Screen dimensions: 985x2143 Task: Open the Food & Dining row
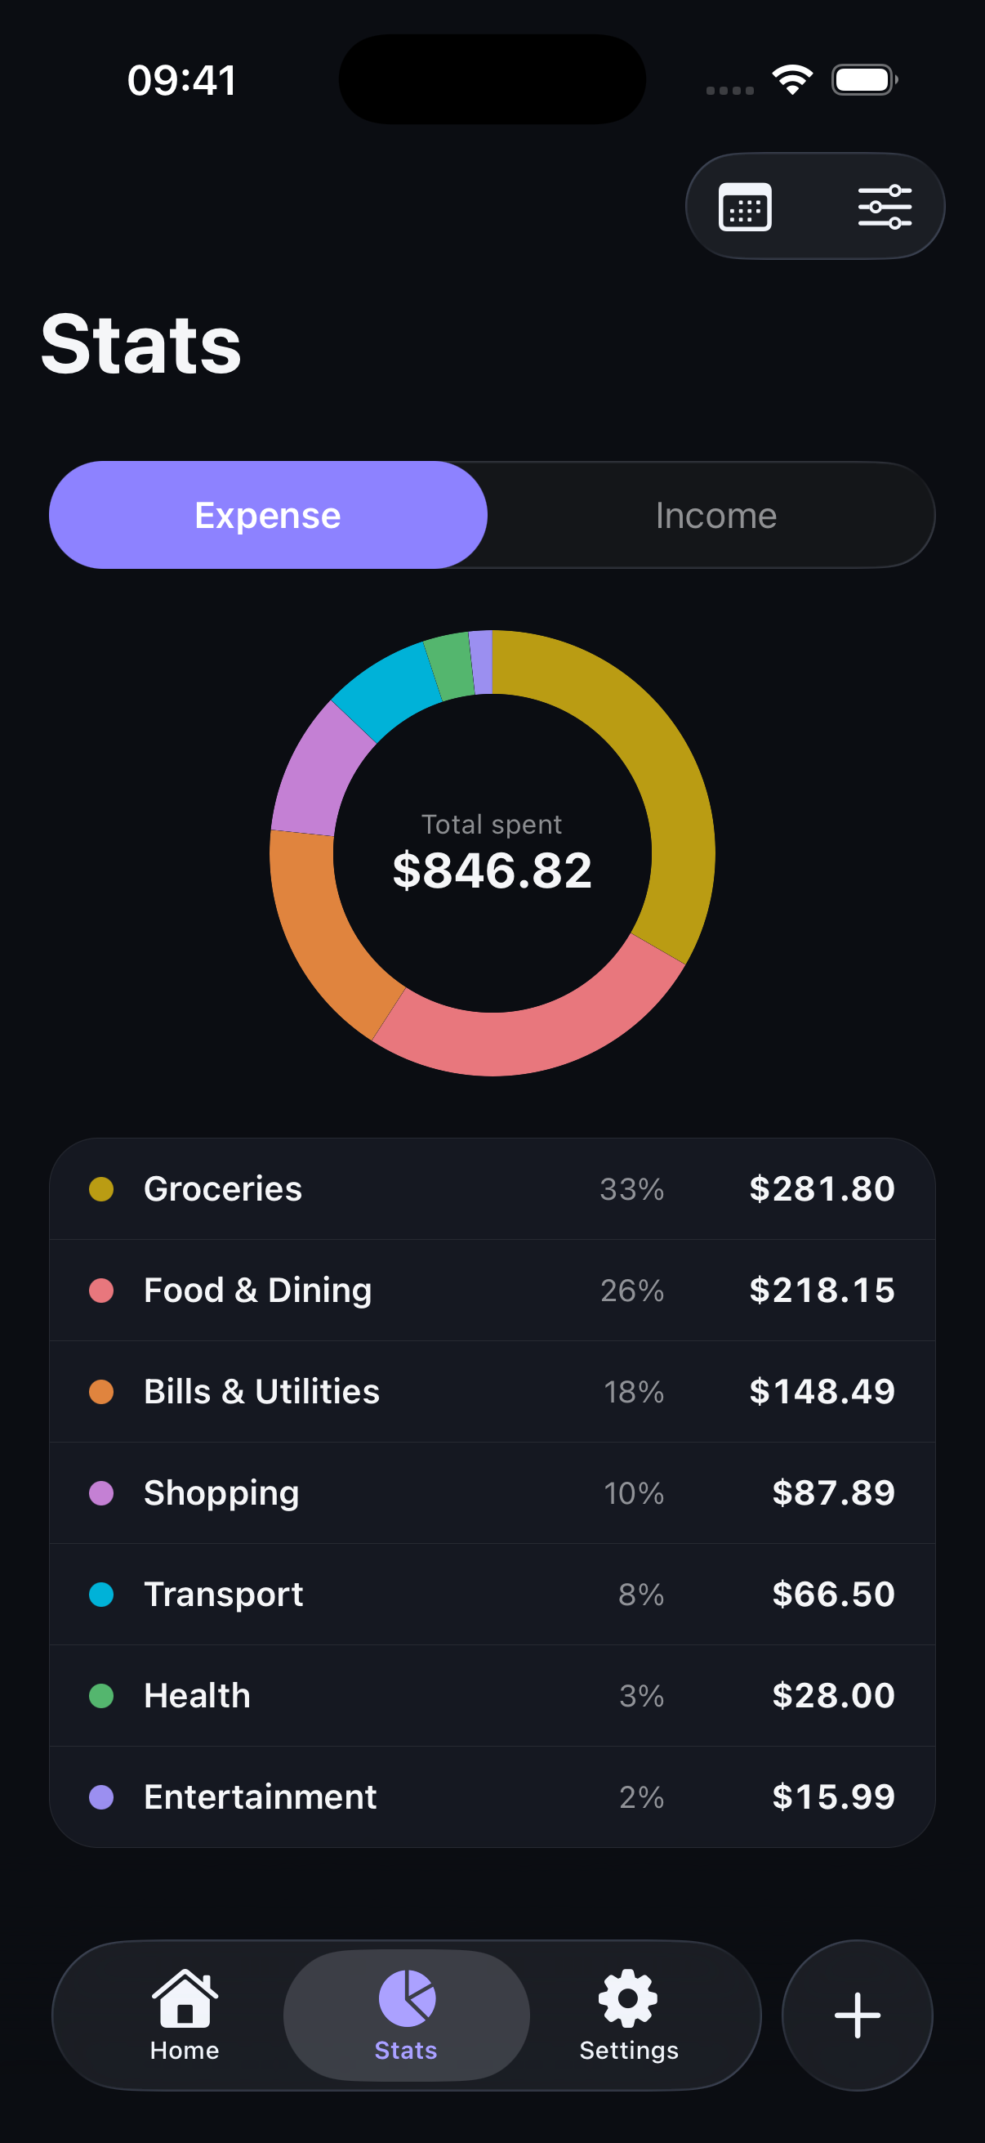tap(492, 1291)
